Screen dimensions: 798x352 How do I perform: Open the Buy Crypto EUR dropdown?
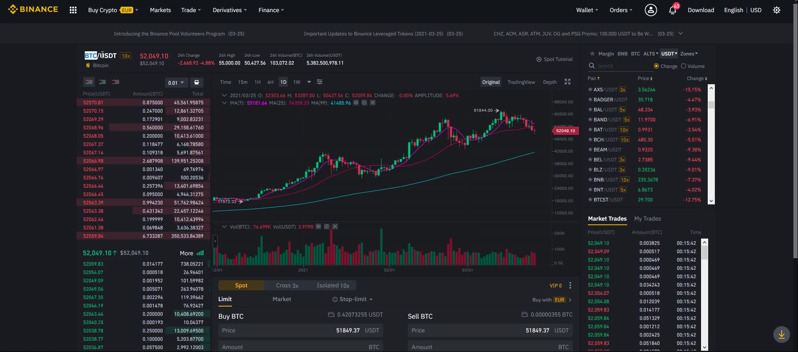tap(113, 10)
